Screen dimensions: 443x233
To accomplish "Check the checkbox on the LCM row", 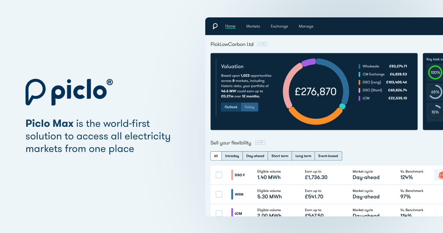I will coord(219,213).
